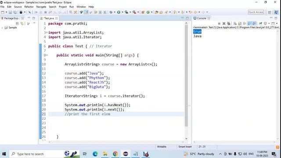Open the New Java Class dropdown arrow
The width and height of the screenshot is (281, 158).
[151, 12]
